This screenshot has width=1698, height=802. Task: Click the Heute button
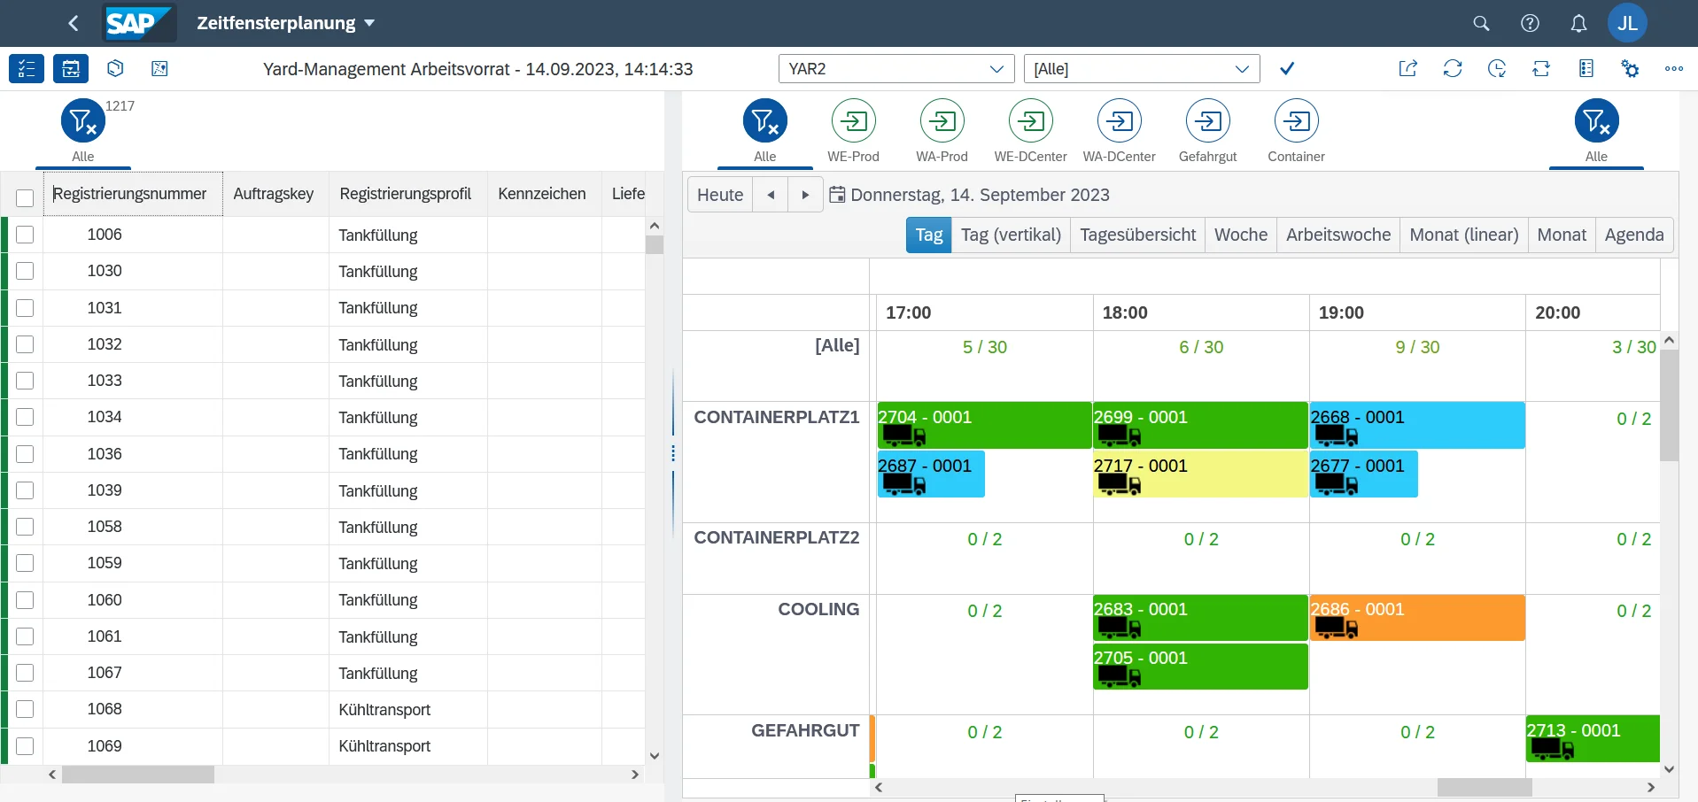[719, 195]
